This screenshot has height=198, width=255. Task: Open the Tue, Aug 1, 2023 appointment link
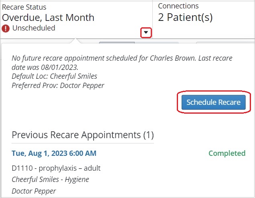(54, 153)
